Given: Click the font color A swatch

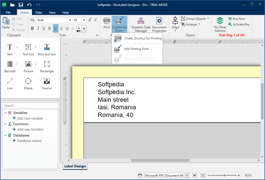Looking at the screenshot, I should 79,29.
